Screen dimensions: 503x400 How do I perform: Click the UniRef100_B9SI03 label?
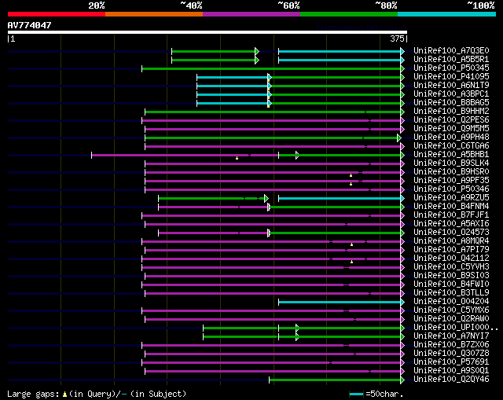click(451, 276)
